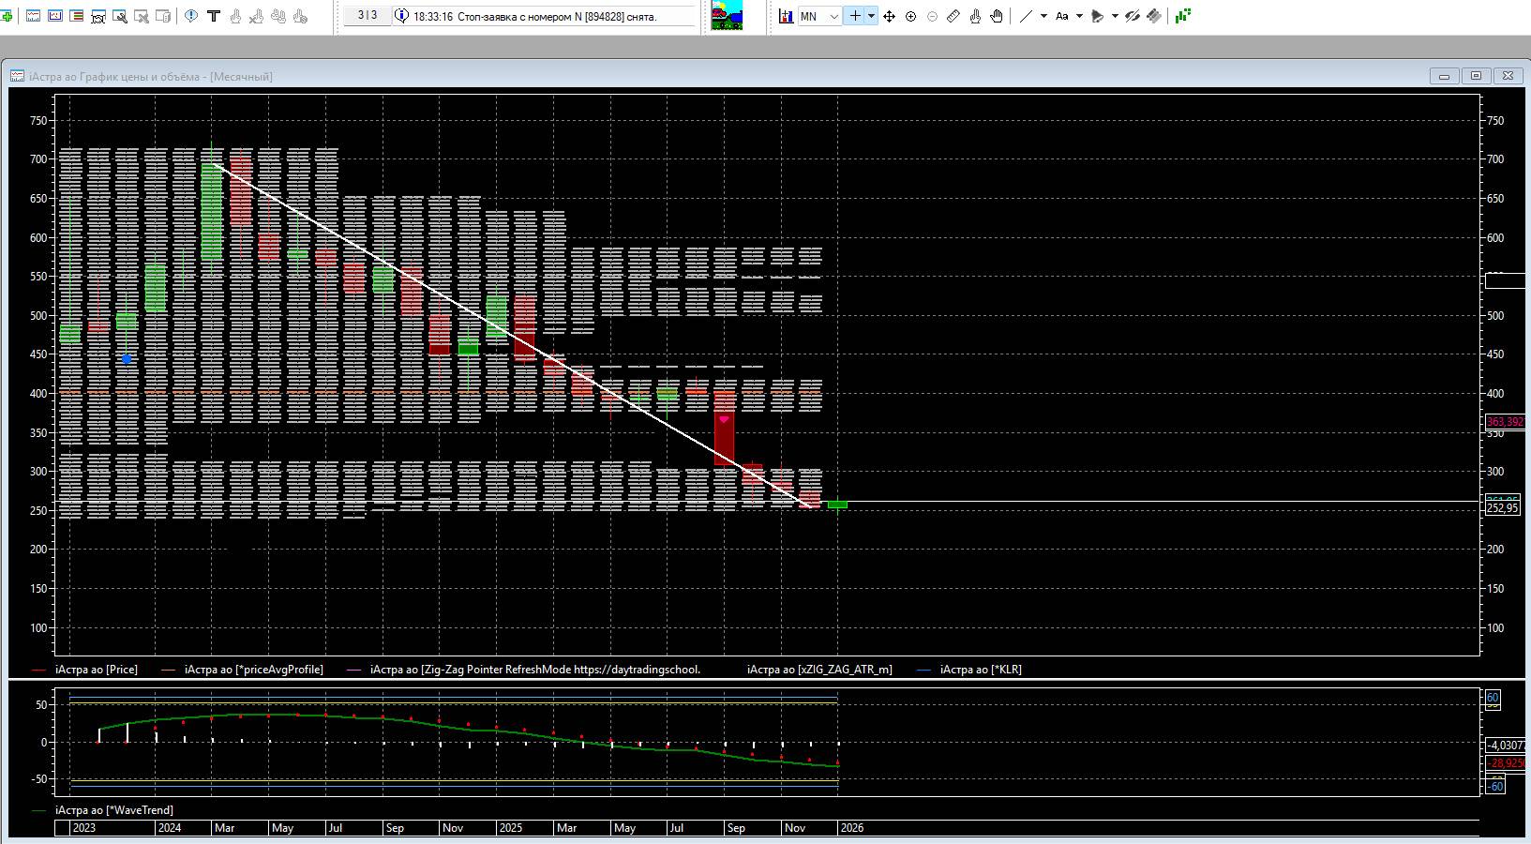Image resolution: width=1531 pixels, height=844 pixels.
Task: Toggle the crosshair cursor mode
Action: point(854,16)
